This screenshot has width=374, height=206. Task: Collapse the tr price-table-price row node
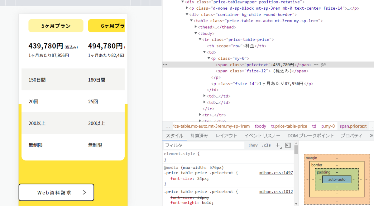coord(200,40)
